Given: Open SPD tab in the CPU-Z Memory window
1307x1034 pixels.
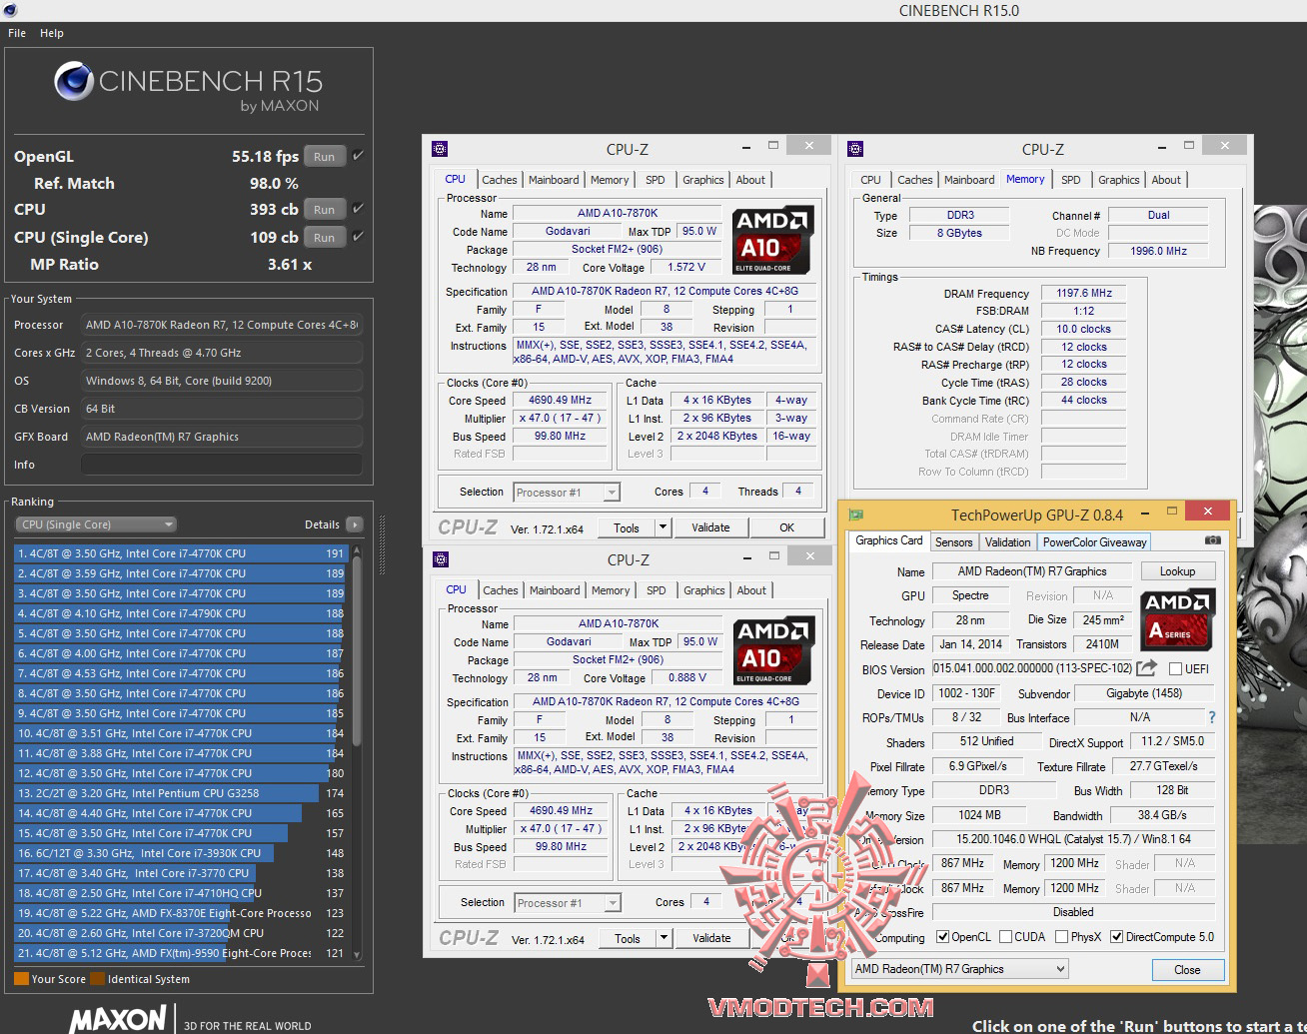Looking at the screenshot, I should pos(1071,180).
